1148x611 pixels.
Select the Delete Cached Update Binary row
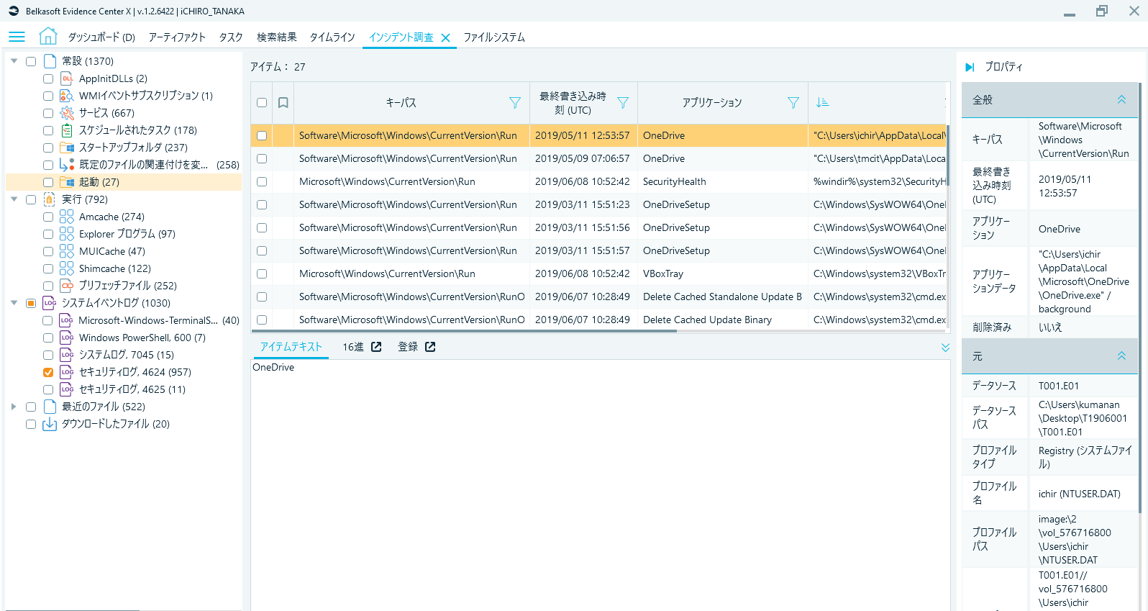pos(598,320)
